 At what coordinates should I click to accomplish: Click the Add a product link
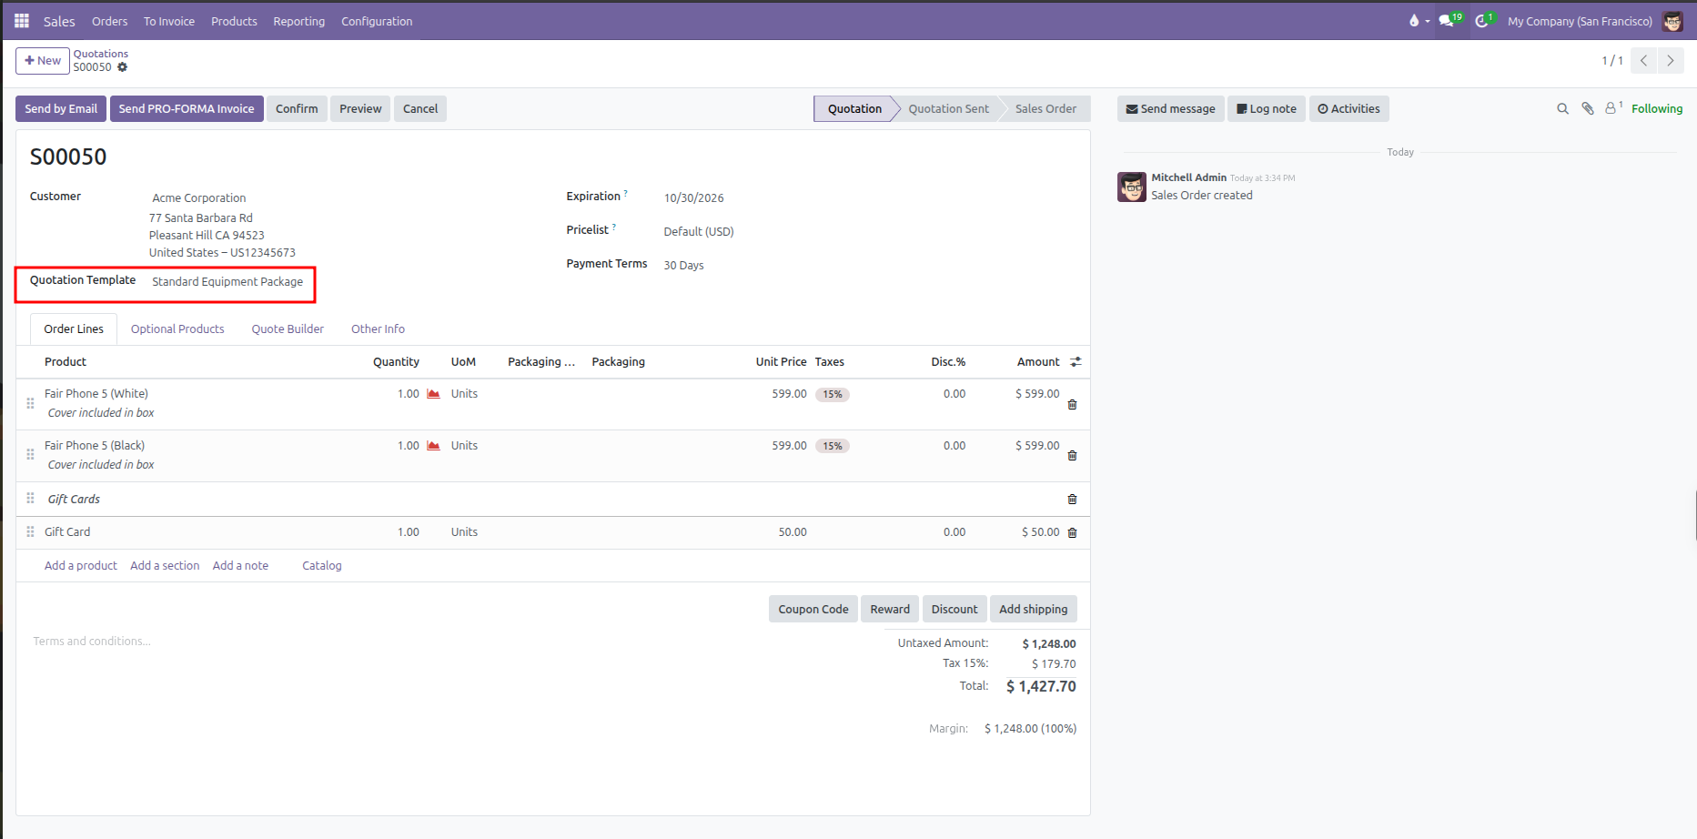[81, 566]
